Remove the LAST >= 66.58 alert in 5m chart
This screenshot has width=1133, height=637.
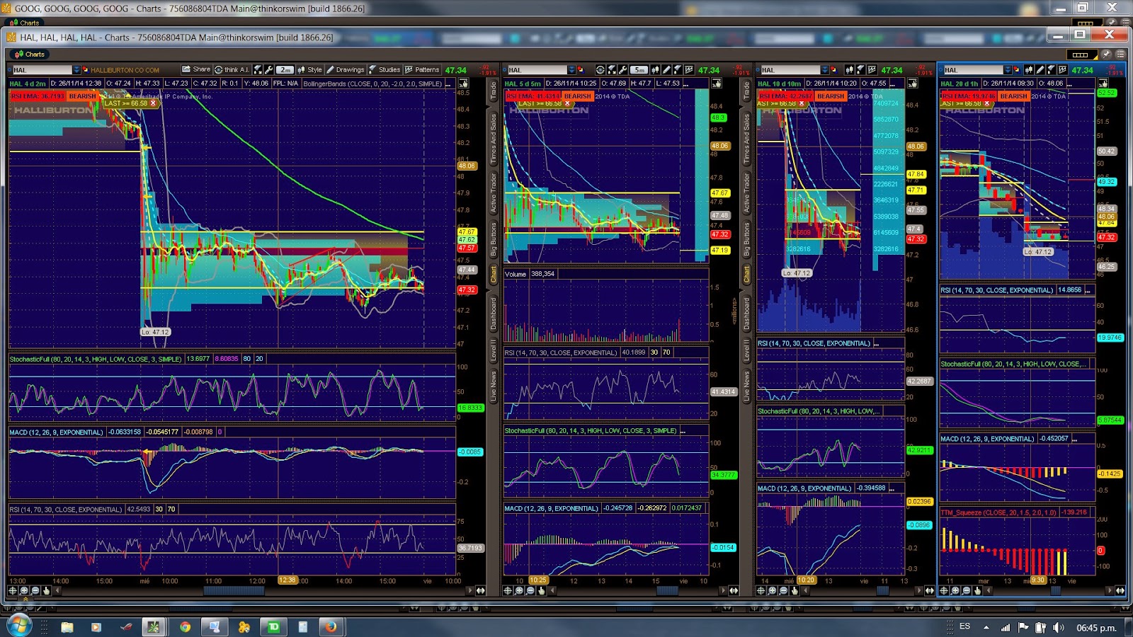click(x=566, y=103)
